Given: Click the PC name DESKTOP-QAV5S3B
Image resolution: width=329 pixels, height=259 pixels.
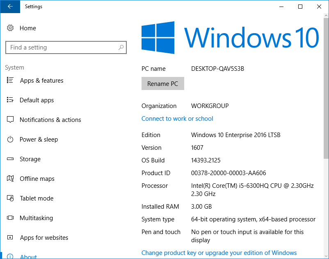Looking at the screenshot, I should tap(217, 69).
